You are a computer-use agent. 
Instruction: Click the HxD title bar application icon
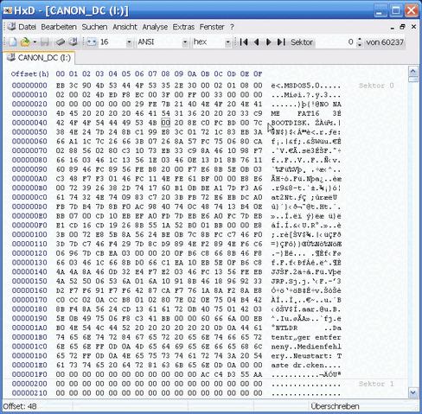coord(8,10)
